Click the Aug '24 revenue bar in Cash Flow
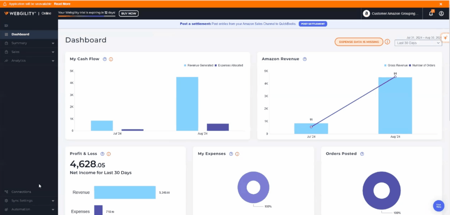The width and height of the screenshot is (450, 215). [187, 104]
